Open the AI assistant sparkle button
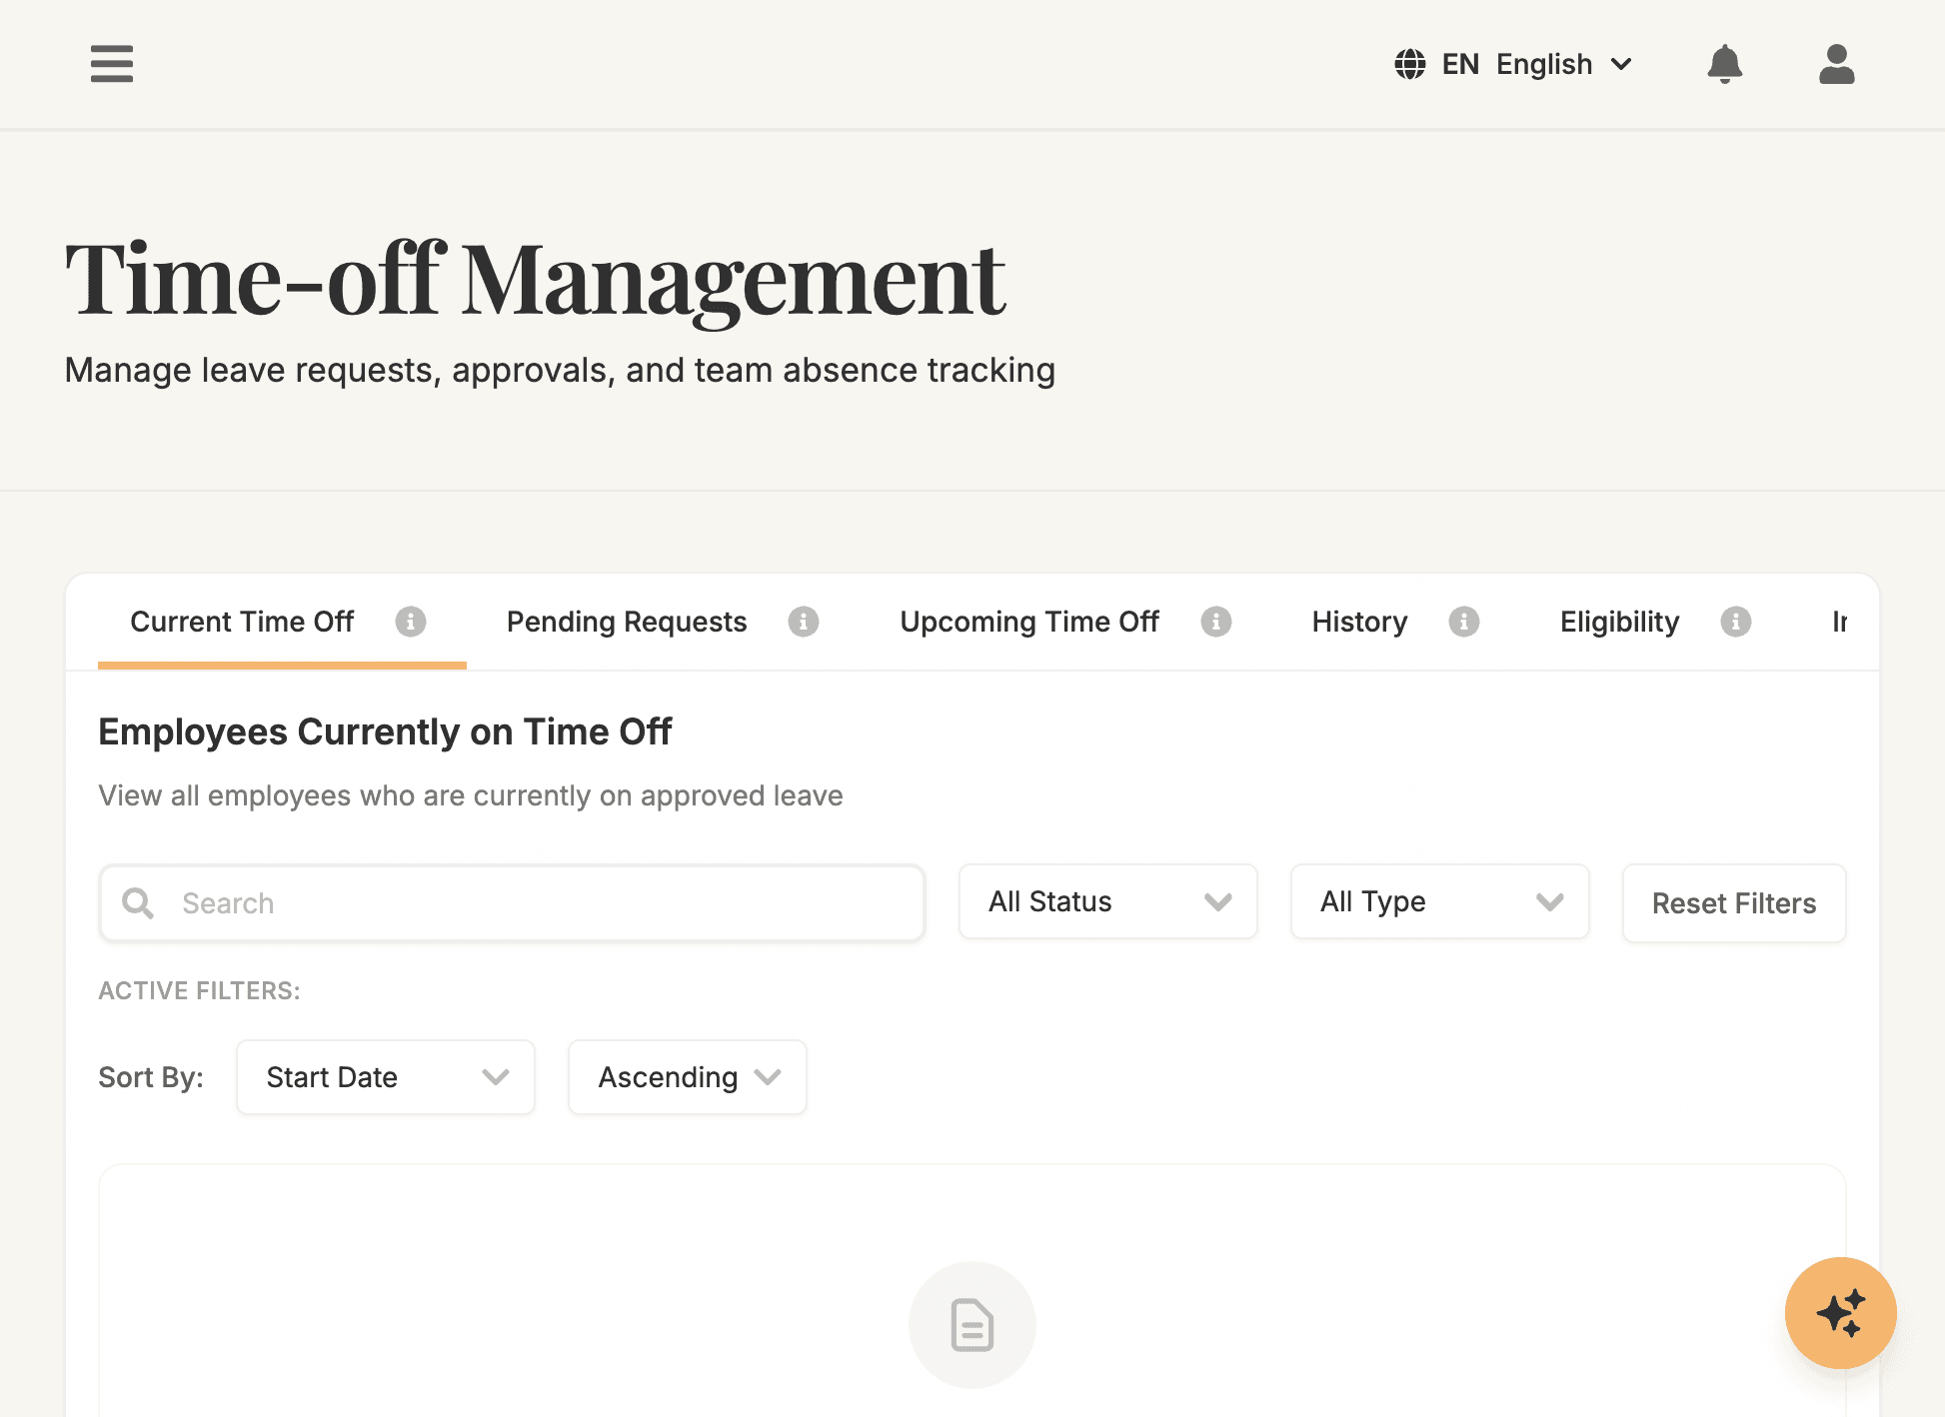Image resolution: width=1945 pixels, height=1417 pixels. click(1840, 1313)
